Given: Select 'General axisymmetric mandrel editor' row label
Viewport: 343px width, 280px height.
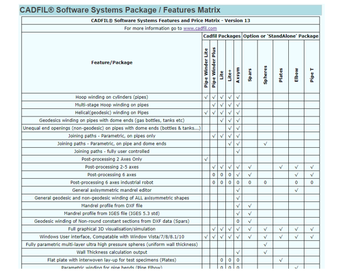Looking at the screenshot, I should coord(112,190).
